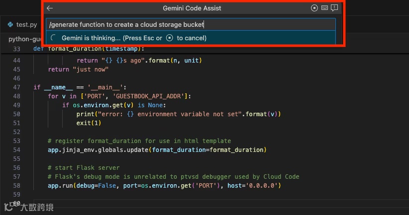Image resolution: width=409 pixels, height=215 pixels.
Task: Click the watermark logo in bottom-left corner
Action: [8, 207]
